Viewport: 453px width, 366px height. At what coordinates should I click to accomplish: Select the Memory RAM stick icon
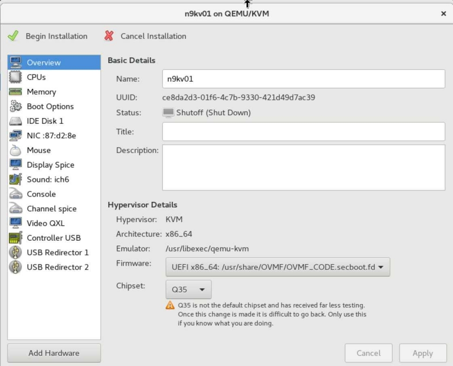[x=15, y=92]
